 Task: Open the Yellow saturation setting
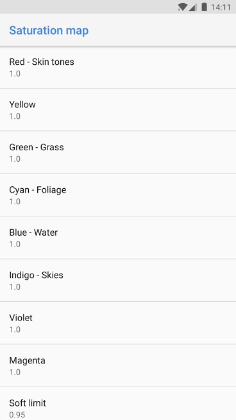(118, 110)
